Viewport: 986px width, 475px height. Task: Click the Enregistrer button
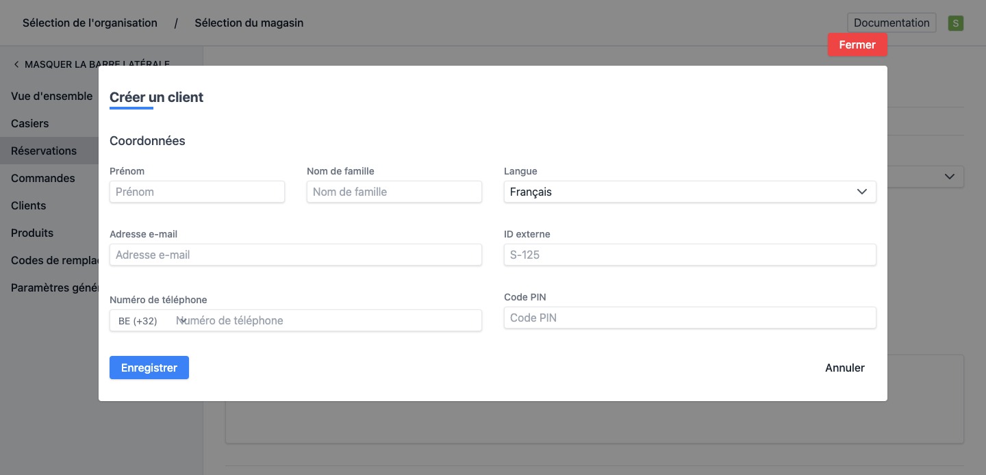pos(149,368)
